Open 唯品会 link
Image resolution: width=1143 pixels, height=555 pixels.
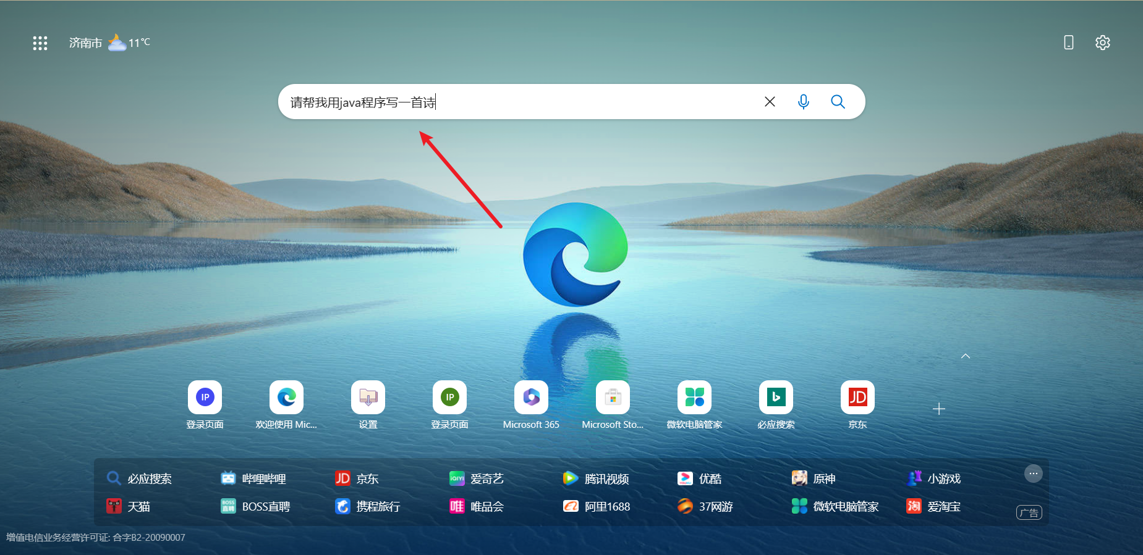477,506
